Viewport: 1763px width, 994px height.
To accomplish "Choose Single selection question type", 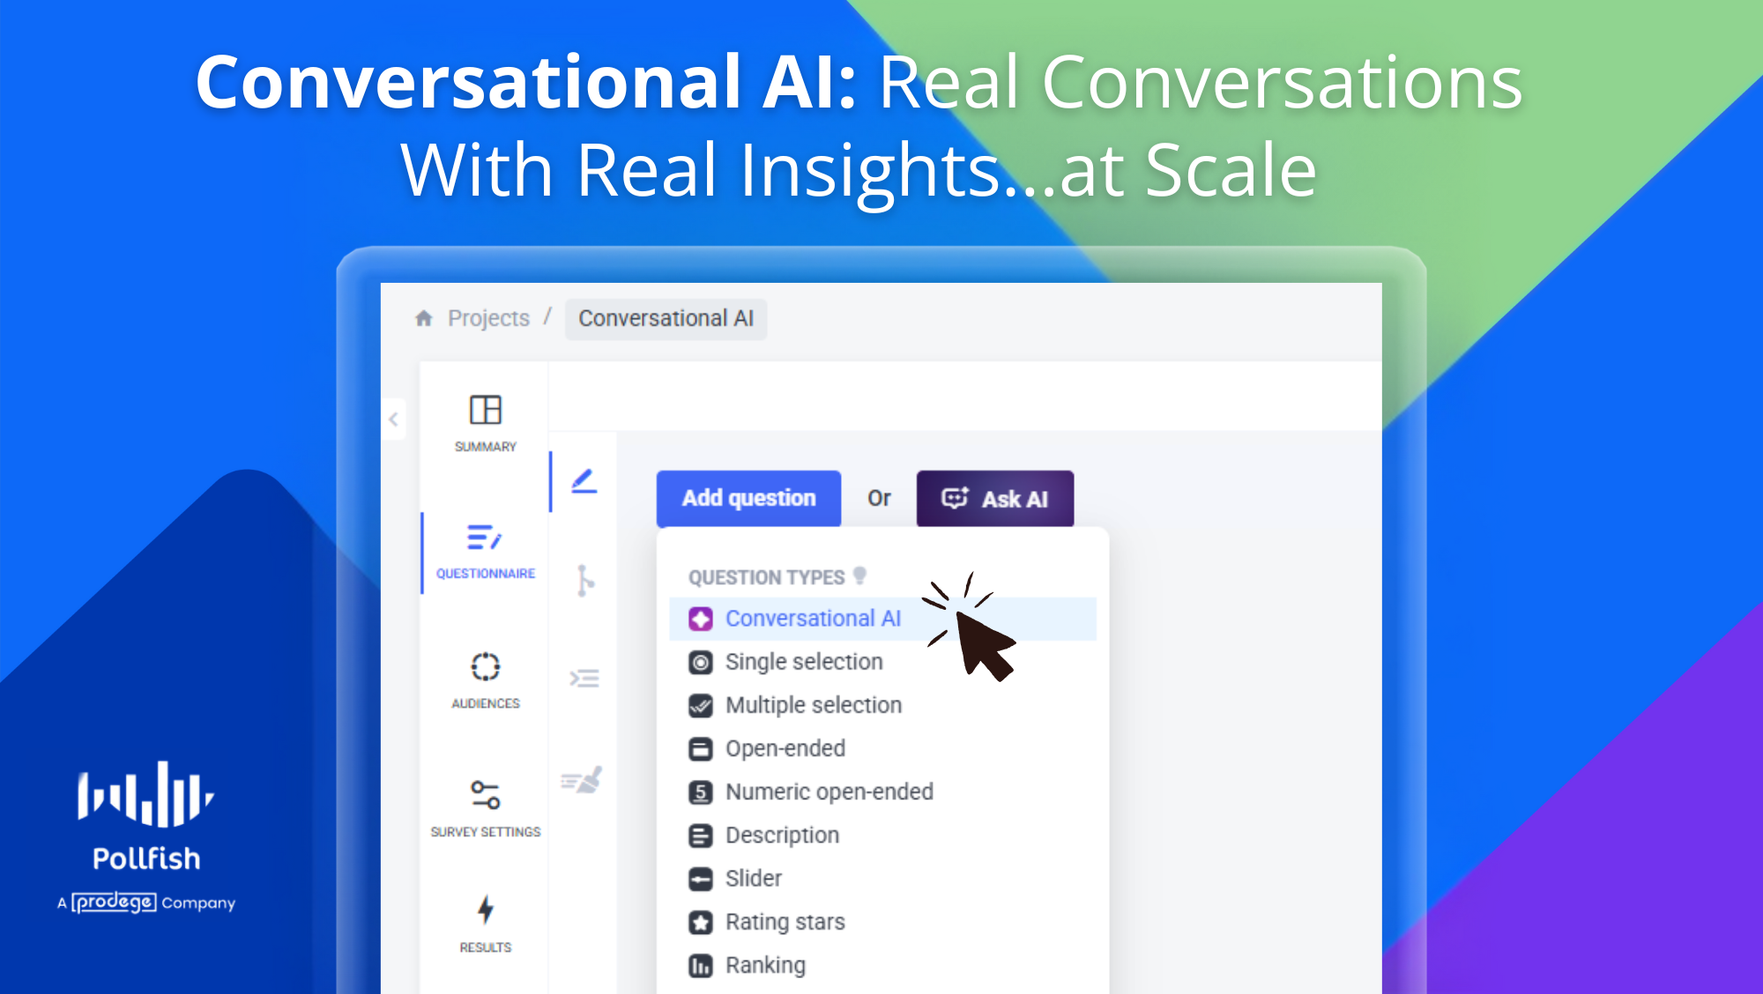I will pos(882,662).
